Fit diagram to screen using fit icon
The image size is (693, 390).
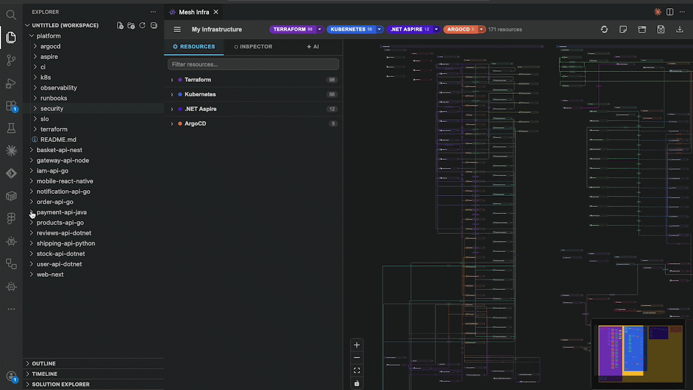click(356, 370)
